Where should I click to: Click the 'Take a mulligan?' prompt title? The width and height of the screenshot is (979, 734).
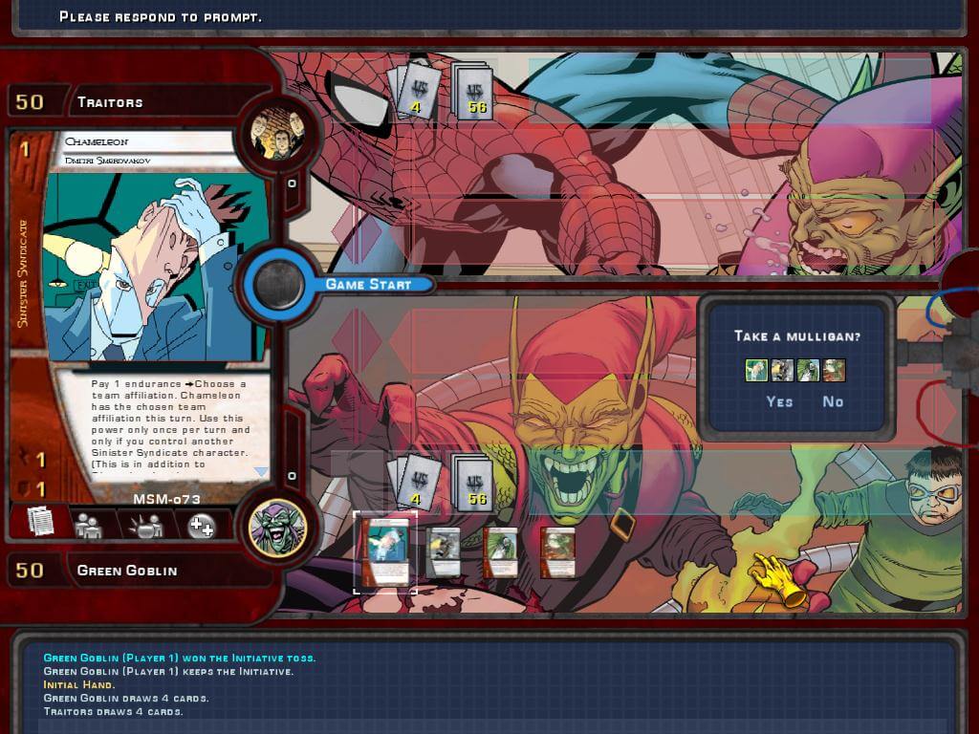[x=797, y=336]
